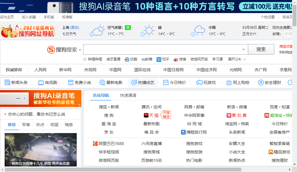
Task: Show the next news carousel image
Action: click(74, 150)
